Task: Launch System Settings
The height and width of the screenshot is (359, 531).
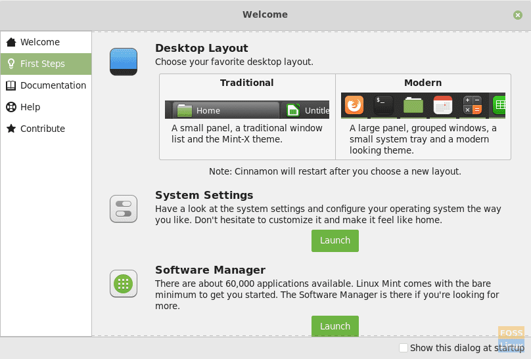Action: click(335, 241)
